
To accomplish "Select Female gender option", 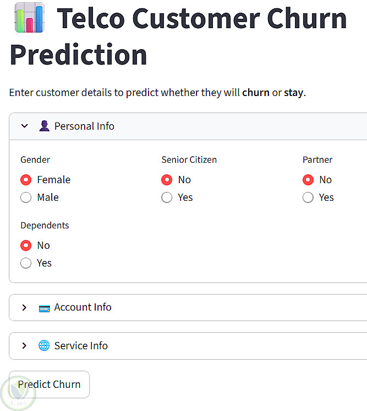I will [x=26, y=180].
